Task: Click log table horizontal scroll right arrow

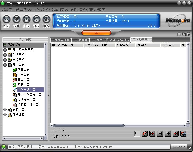Action: point(184,125)
